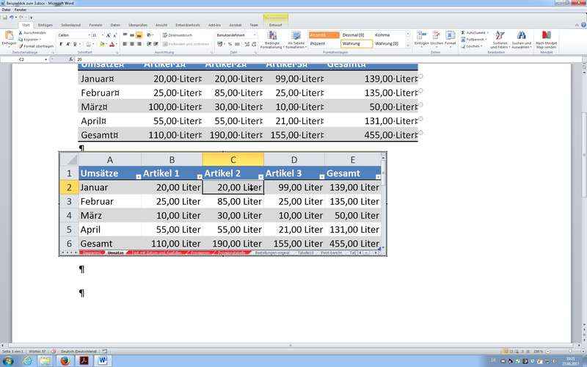Open Bedingte Formatierung menu
Screen dimensions: 587x367
tap(272, 40)
